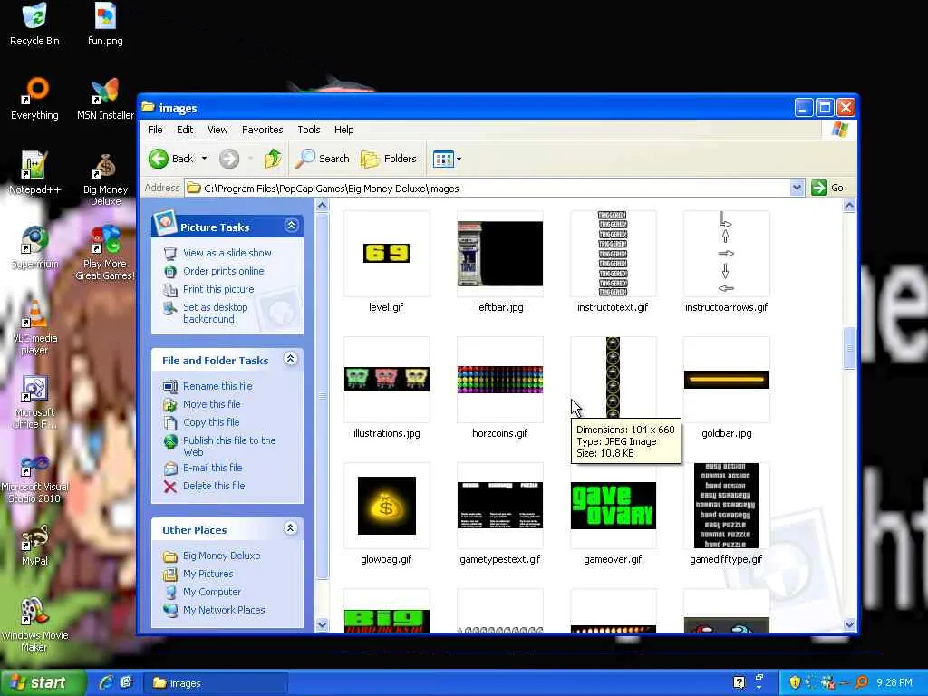This screenshot has width=928, height=696.
Task: Click the Show Desktop quick launch icon
Action: coord(126,682)
